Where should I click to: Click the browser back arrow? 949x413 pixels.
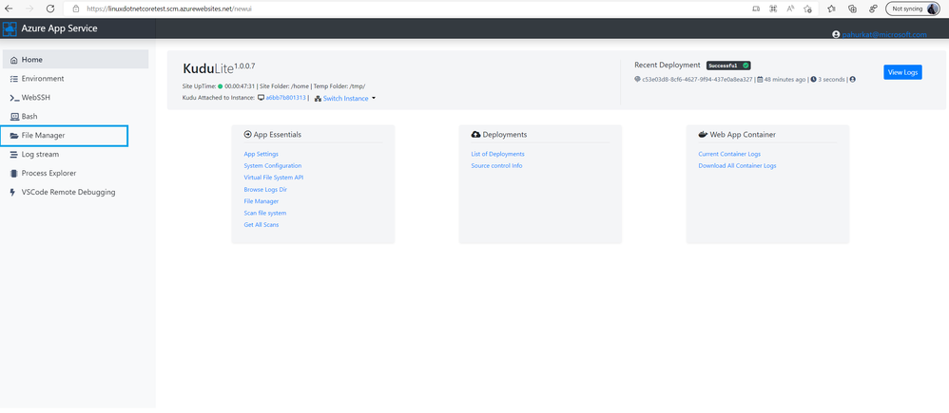pos(9,9)
